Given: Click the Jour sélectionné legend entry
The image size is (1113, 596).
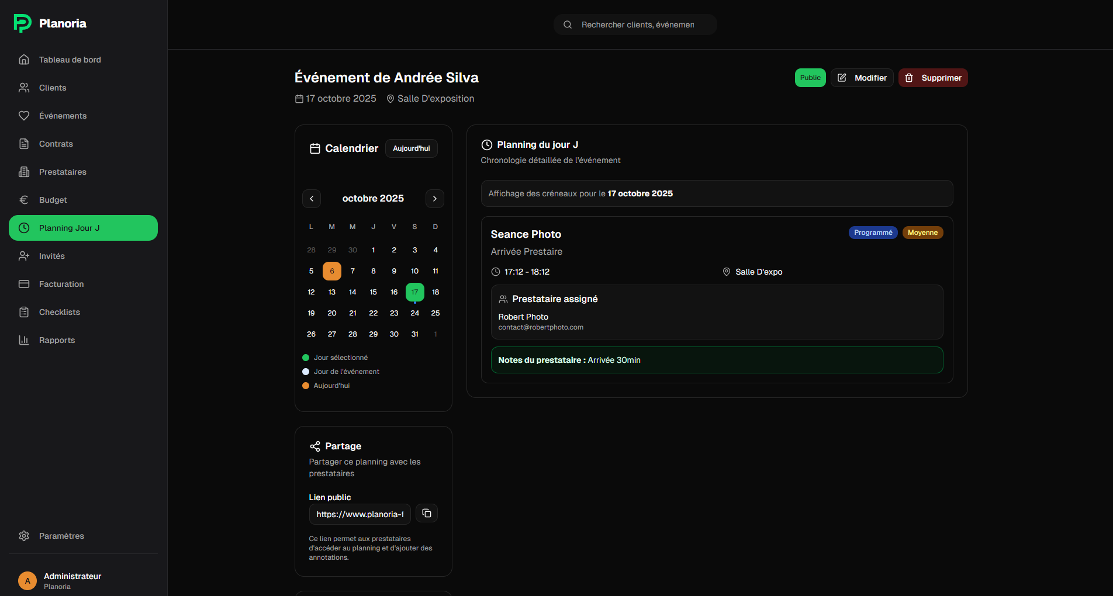Looking at the screenshot, I should pyautogui.click(x=335, y=358).
